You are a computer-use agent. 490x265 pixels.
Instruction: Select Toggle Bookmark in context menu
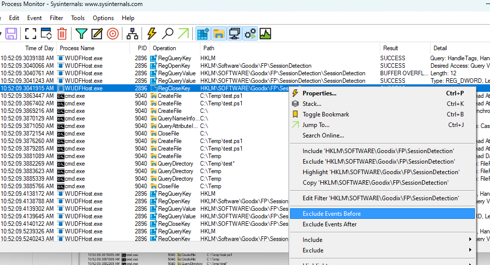pyautogui.click(x=383, y=114)
